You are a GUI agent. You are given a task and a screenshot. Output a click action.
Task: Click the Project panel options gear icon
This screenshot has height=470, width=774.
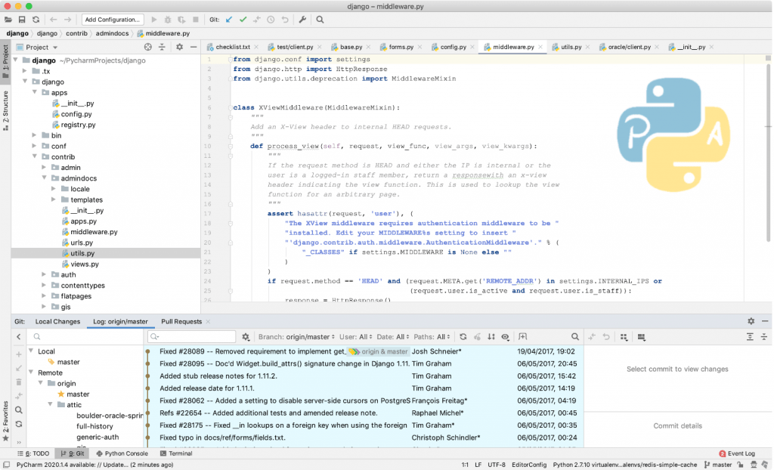[179, 46]
